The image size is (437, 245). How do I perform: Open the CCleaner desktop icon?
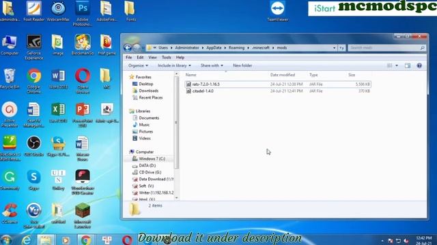(10, 214)
